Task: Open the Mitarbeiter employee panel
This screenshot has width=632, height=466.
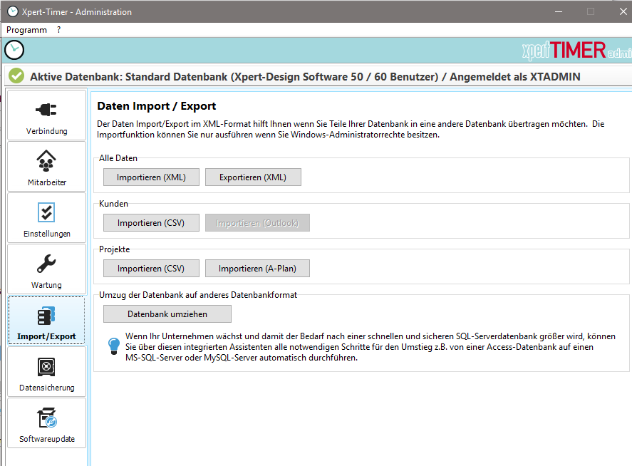Action: [46, 165]
